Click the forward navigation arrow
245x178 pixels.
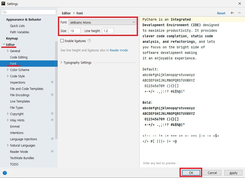[x=238, y=13]
